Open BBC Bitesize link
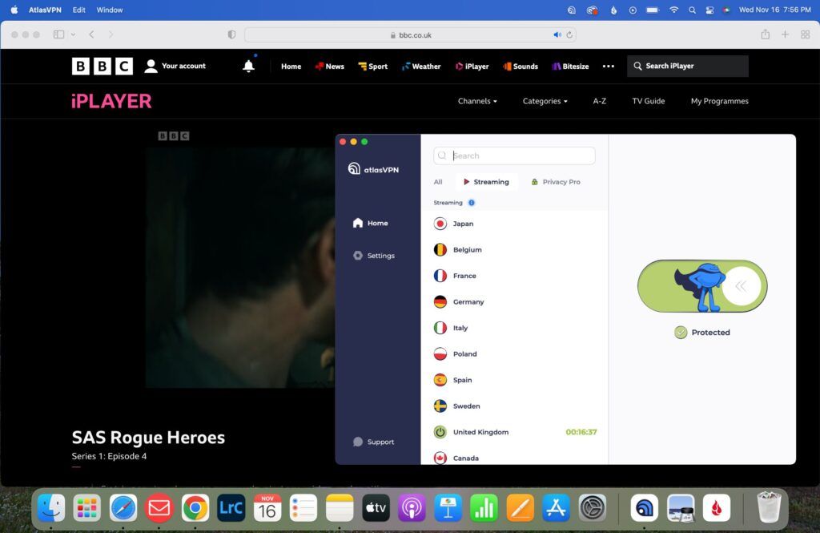Image resolution: width=820 pixels, height=533 pixels. click(570, 67)
